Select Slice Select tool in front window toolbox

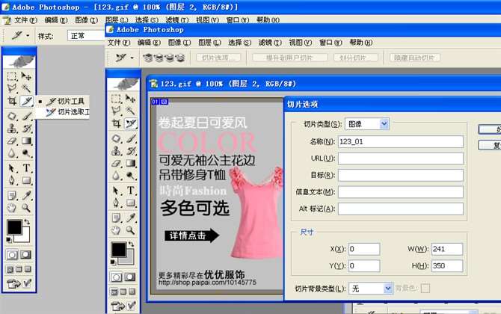[131, 123]
